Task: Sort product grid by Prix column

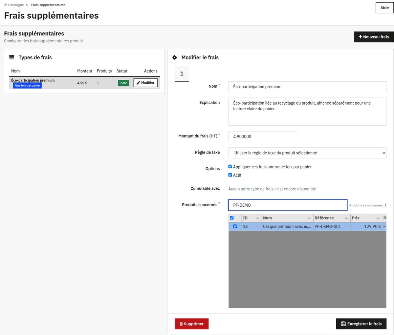Action: pos(366,218)
